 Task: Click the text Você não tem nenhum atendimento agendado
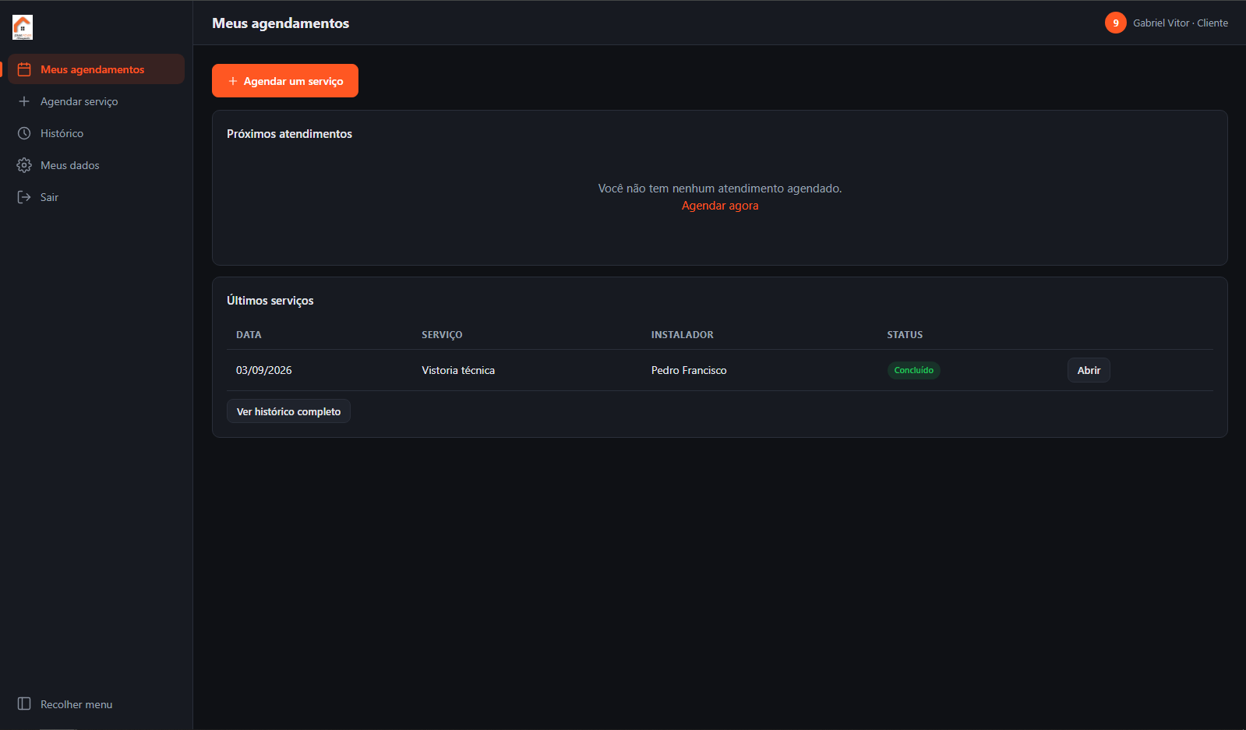pos(720,189)
